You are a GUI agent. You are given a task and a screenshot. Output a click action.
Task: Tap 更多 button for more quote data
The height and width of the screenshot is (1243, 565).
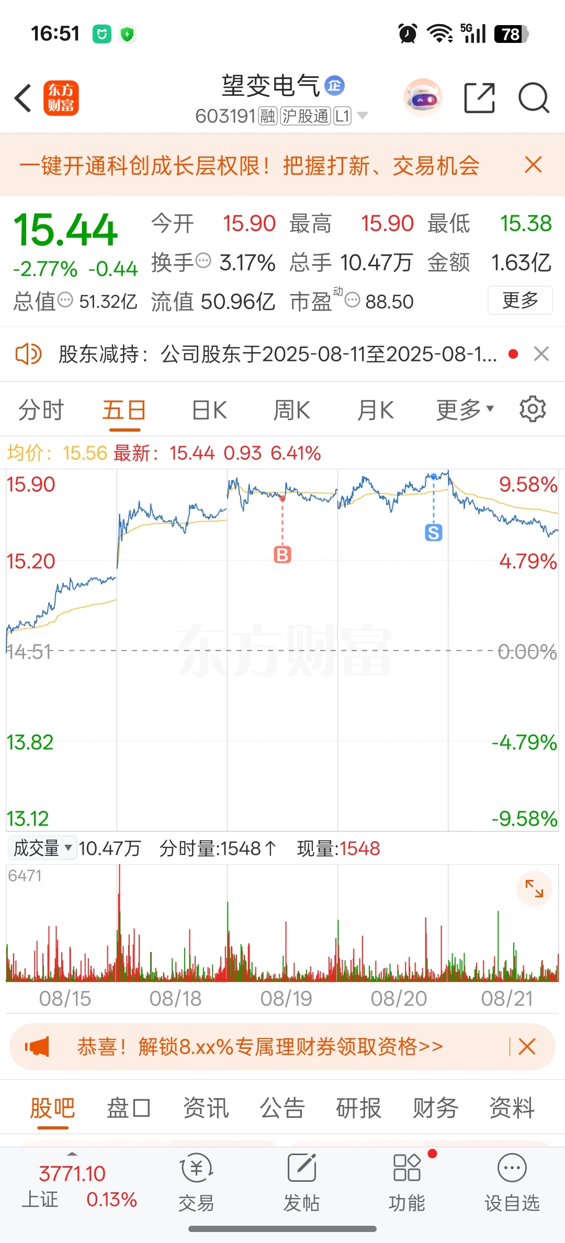[520, 300]
